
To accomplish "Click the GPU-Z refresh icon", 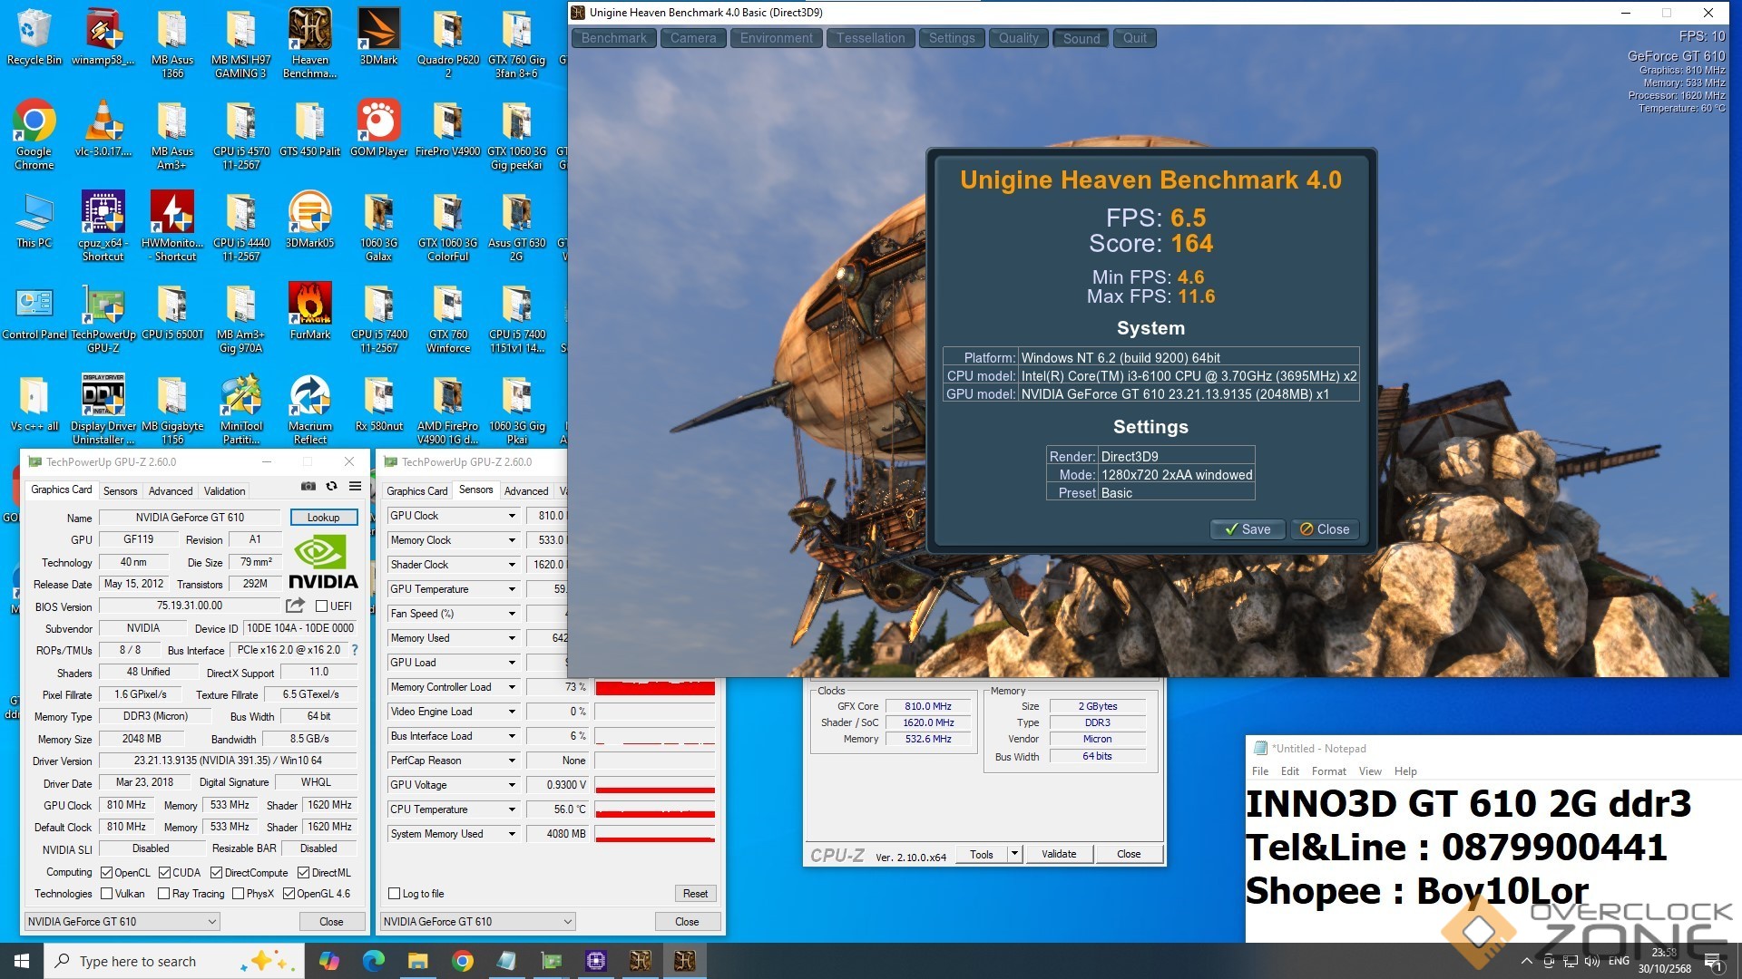I will 332,487.
